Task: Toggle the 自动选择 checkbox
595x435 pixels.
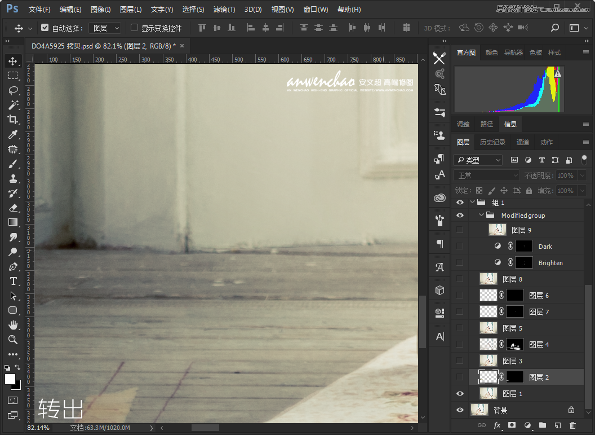Action: click(44, 27)
